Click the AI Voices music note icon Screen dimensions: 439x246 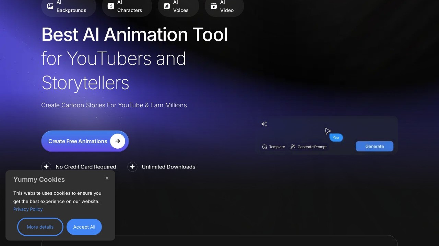tap(167, 6)
